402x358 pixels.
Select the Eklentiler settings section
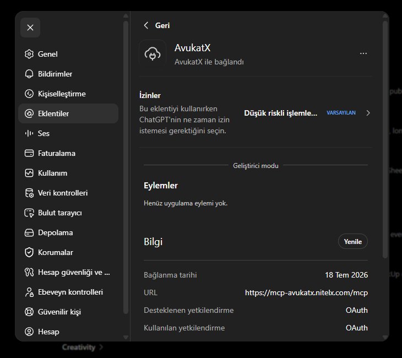pyautogui.click(x=68, y=113)
